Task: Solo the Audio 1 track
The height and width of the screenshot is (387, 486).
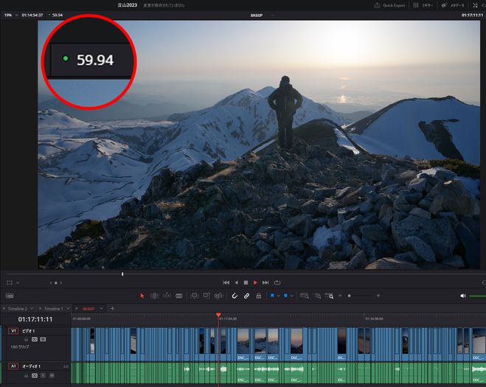Action: pyautogui.click(x=43, y=375)
